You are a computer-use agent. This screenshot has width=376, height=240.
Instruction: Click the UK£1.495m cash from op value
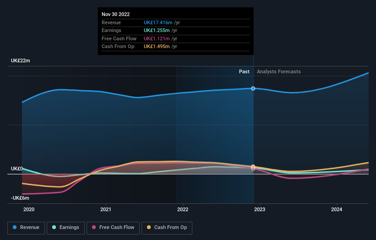(x=157, y=47)
